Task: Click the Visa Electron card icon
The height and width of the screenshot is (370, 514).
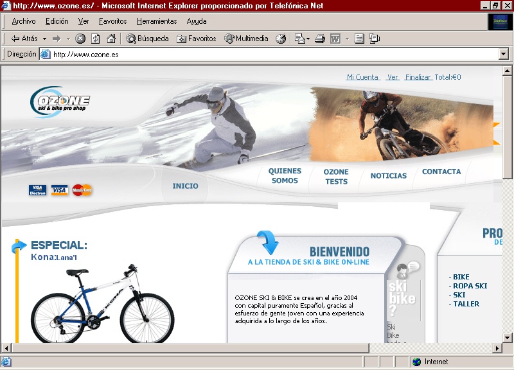Action: [37, 190]
